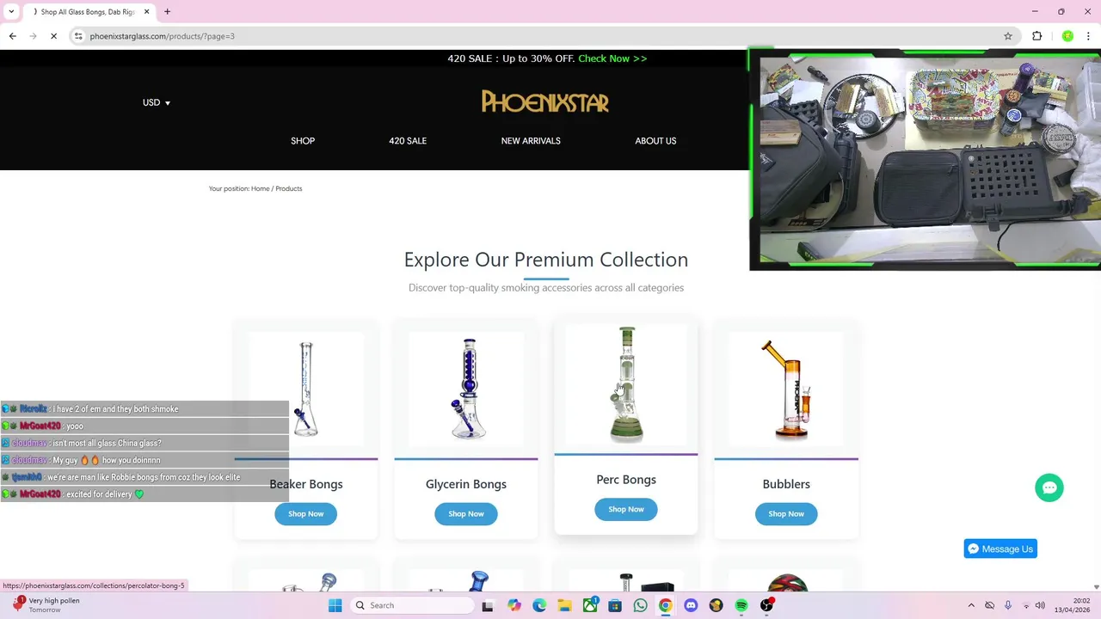The image size is (1101, 619).
Task: Open the Windows Start menu
Action: pos(335,605)
